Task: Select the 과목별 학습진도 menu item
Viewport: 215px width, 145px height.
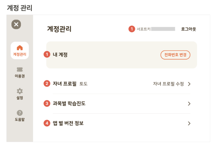Action: click(69, 104)
